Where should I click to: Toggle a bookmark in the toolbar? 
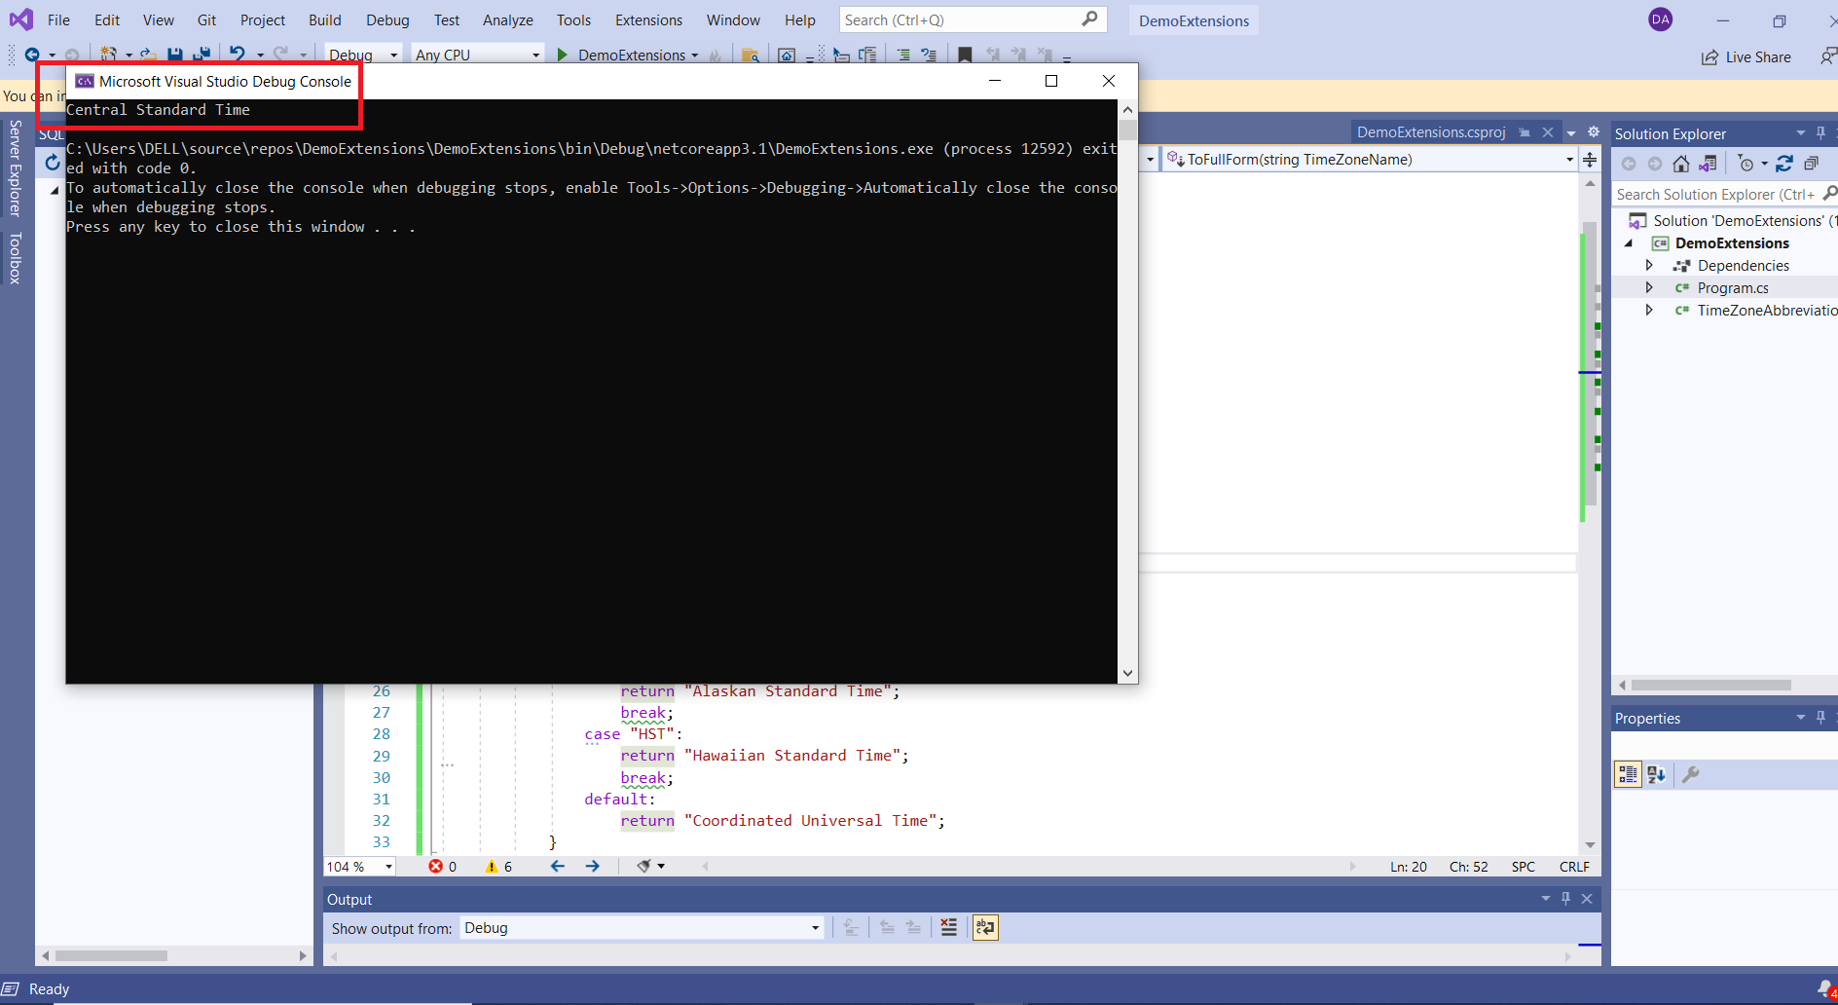point(964,55)
